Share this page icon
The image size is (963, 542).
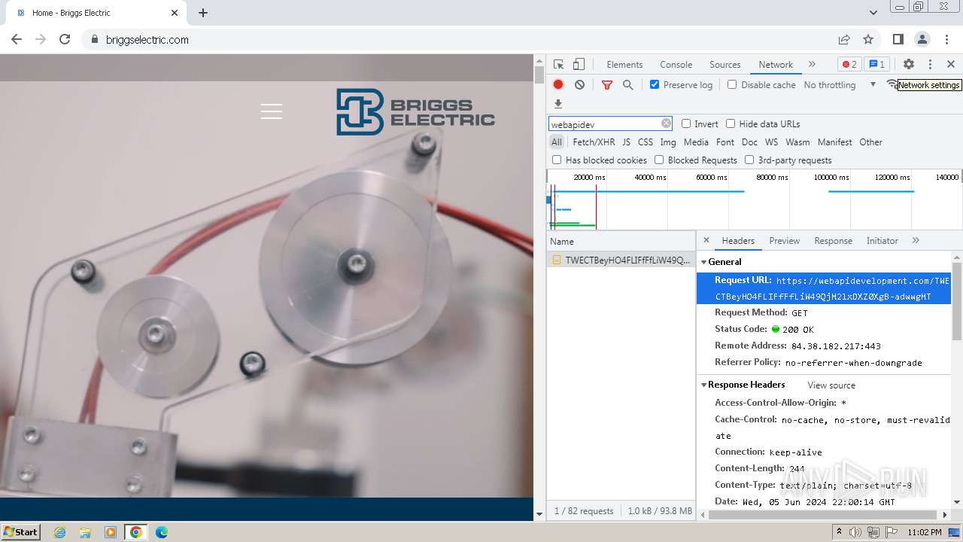(844, 39)
